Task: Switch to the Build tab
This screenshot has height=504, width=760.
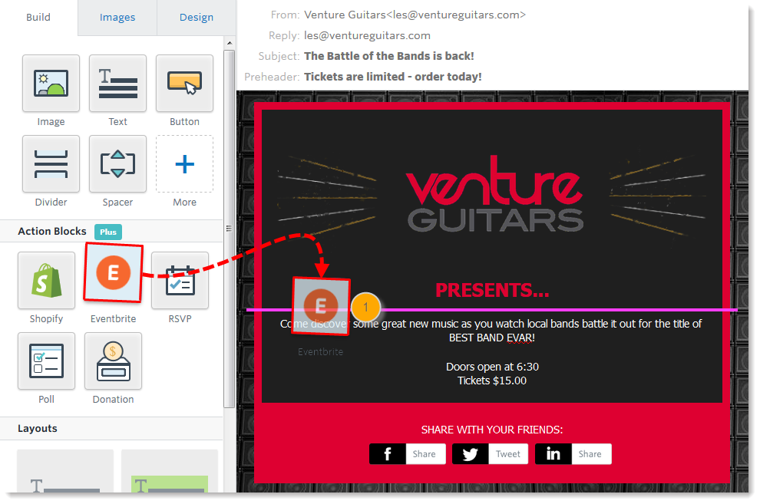Action: pyautogui.click(x=38, y=18)
